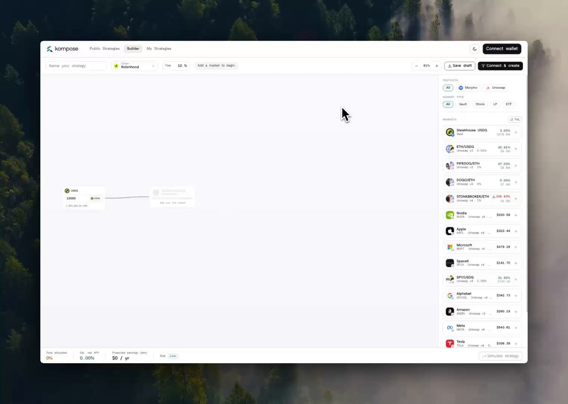Add the PIPEDOG/ETH market with its plus icon

[516, 165]
